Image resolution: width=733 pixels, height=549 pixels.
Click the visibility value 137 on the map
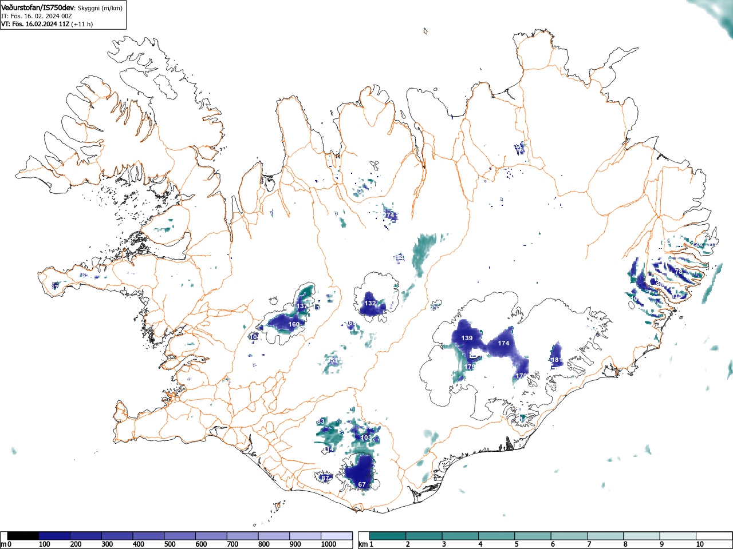pos(301,307)
